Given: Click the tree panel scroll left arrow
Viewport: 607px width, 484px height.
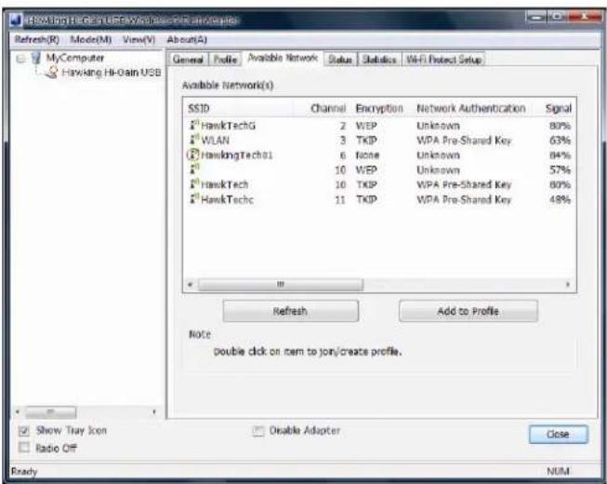Looking at the screenshot, I should (18, 411).
